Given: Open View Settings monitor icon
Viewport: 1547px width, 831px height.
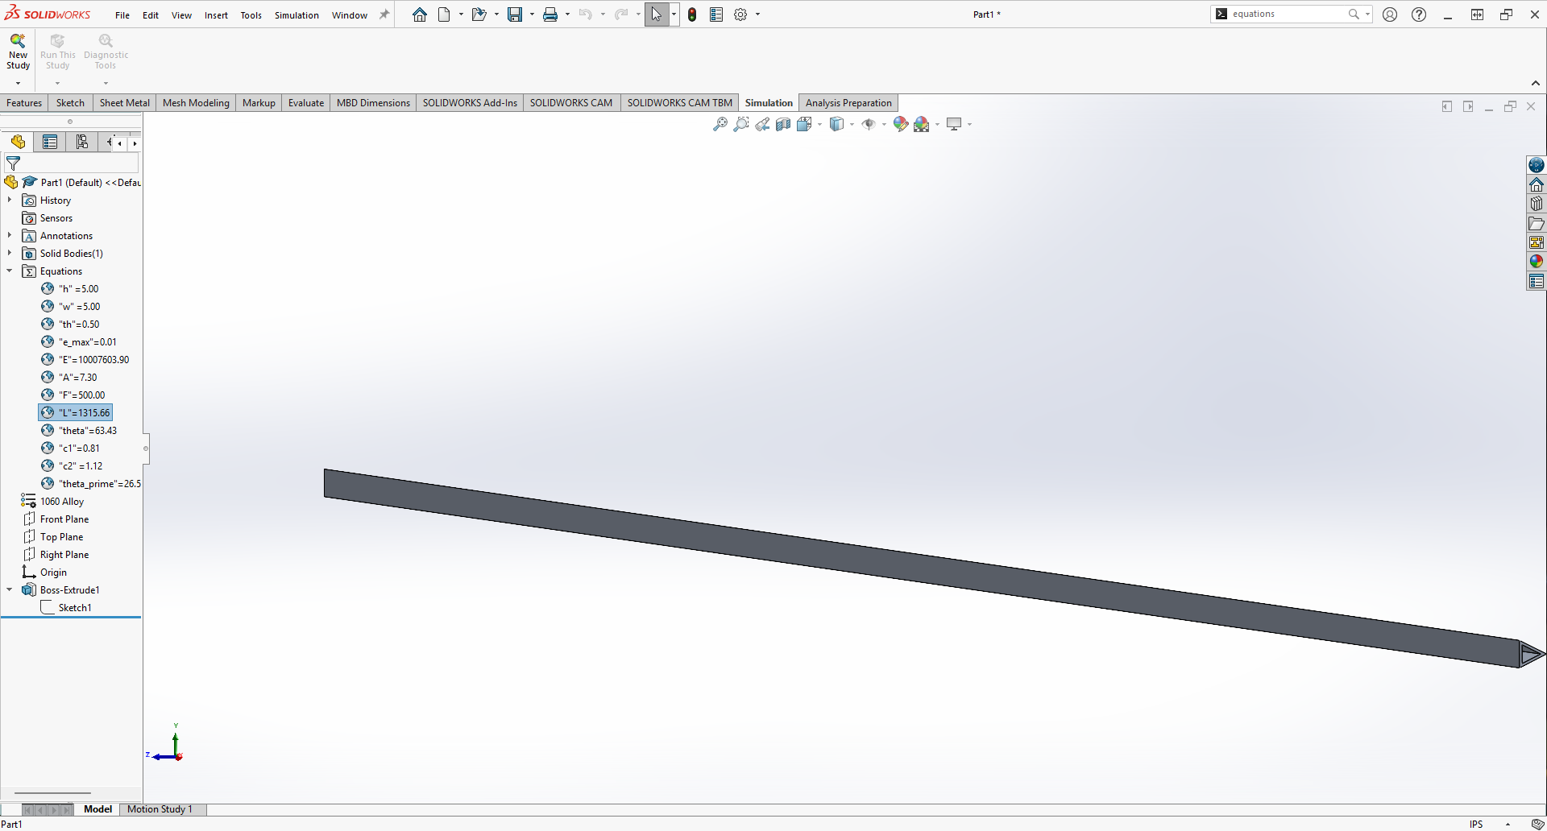Looking at the screenshot, I should (954, 124).
